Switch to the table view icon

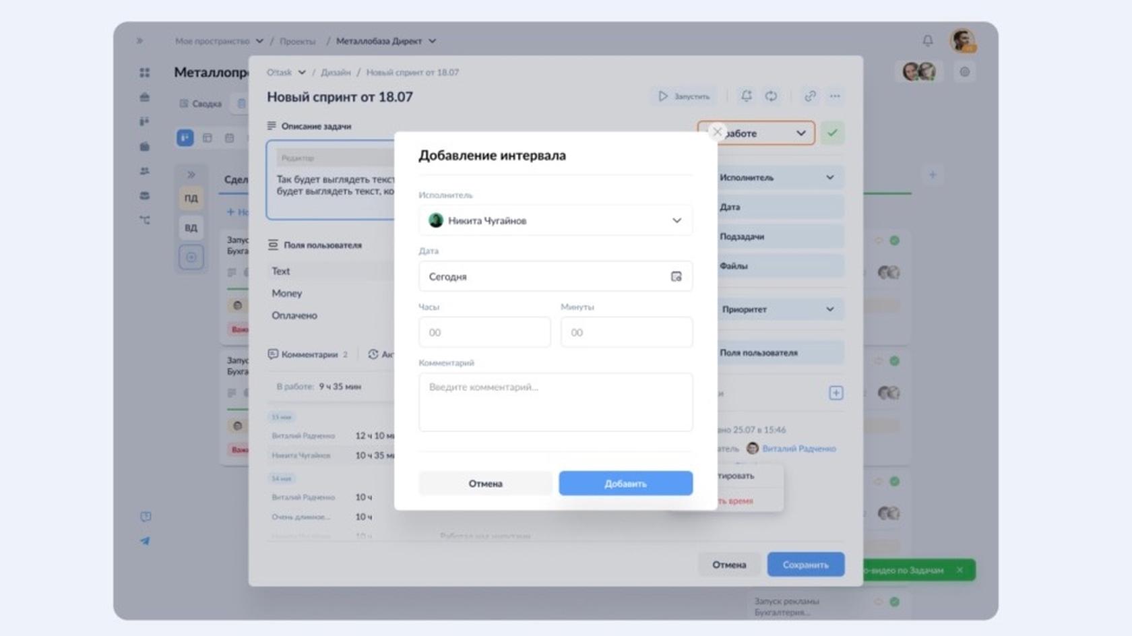(208, 137)
